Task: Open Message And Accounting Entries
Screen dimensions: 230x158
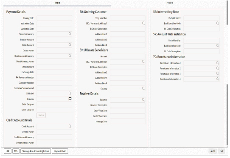Action: click(36, 151)
